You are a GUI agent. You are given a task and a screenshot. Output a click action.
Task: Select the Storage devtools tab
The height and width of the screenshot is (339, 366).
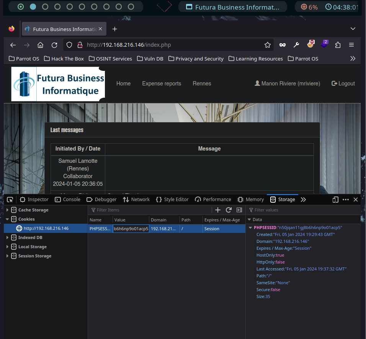click(283, 200)
